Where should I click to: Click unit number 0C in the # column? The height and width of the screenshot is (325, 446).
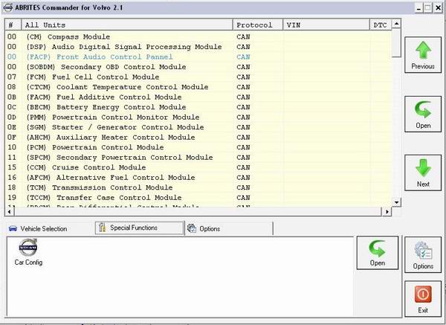coord(12,107)
